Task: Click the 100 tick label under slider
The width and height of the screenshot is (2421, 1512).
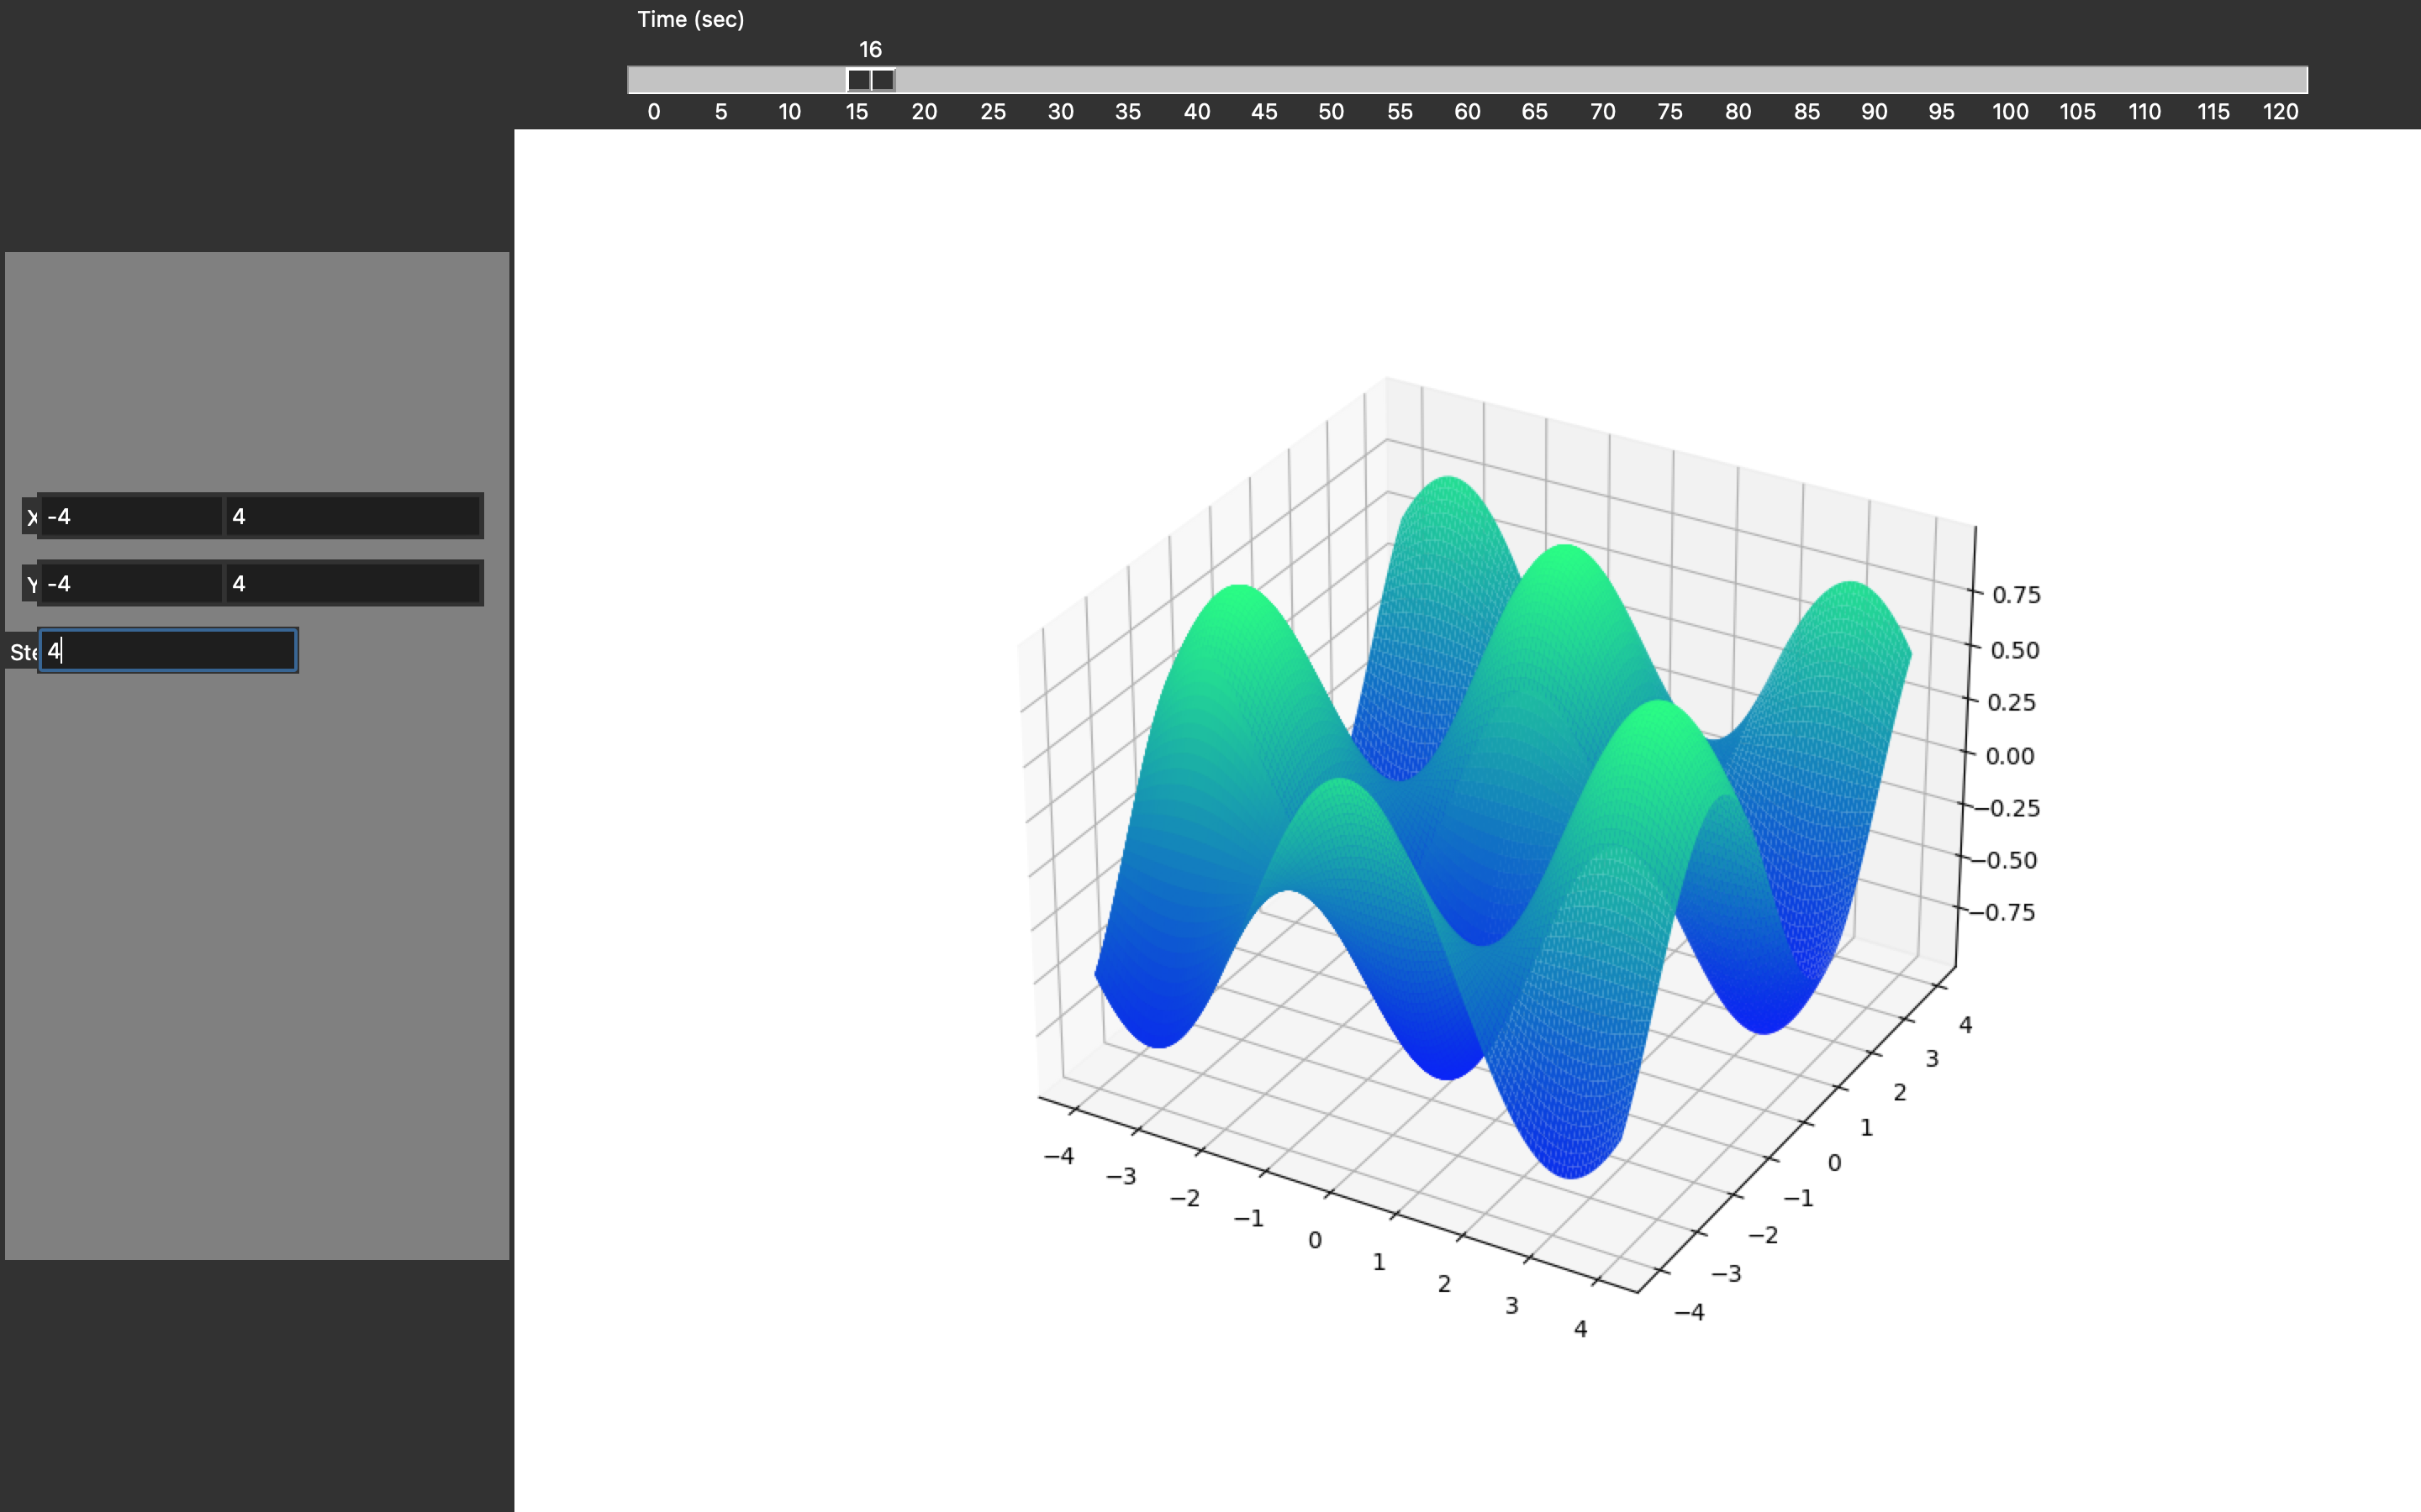Action: [x=2010, y=112]
